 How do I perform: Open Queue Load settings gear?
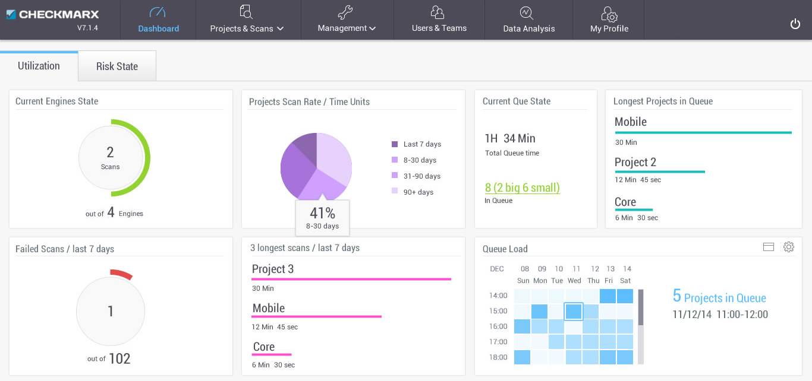[789, 247]
